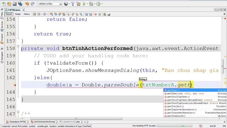Choose getToolTipLocation(MouseEvent event) completion
This screenshot has height=128, width=227.
click(195, 103)
